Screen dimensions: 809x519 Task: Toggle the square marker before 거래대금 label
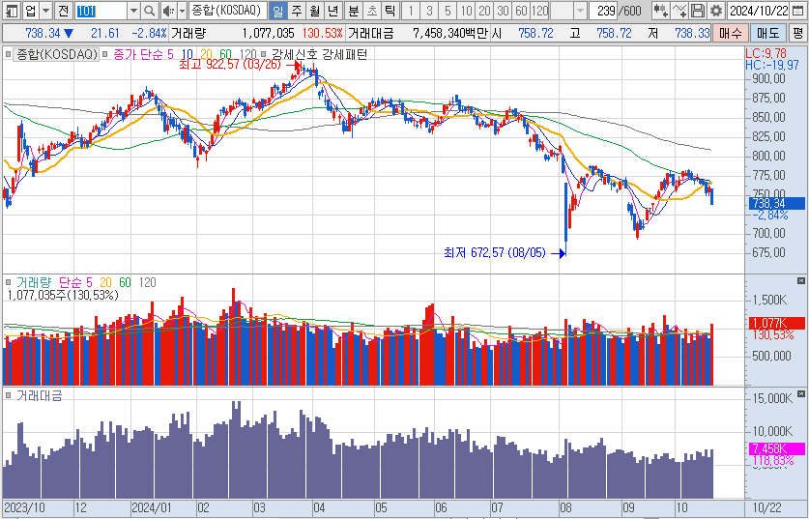pyautogui.click(x=9, y=395)
